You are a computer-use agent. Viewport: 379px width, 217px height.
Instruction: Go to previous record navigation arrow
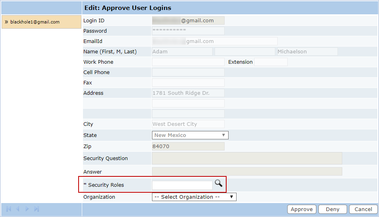(x=18, y=209)
